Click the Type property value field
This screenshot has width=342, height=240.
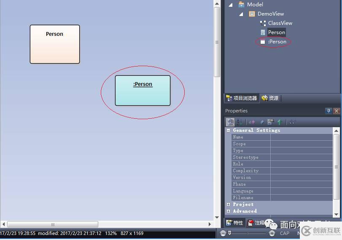click(302, 151)
